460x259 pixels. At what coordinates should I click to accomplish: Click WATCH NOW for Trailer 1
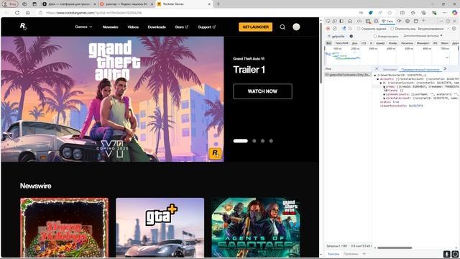tap(262, 91)
